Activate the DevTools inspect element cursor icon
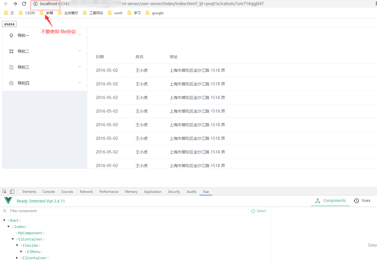Screen dimensions: 377x268 tap(5, 191)
